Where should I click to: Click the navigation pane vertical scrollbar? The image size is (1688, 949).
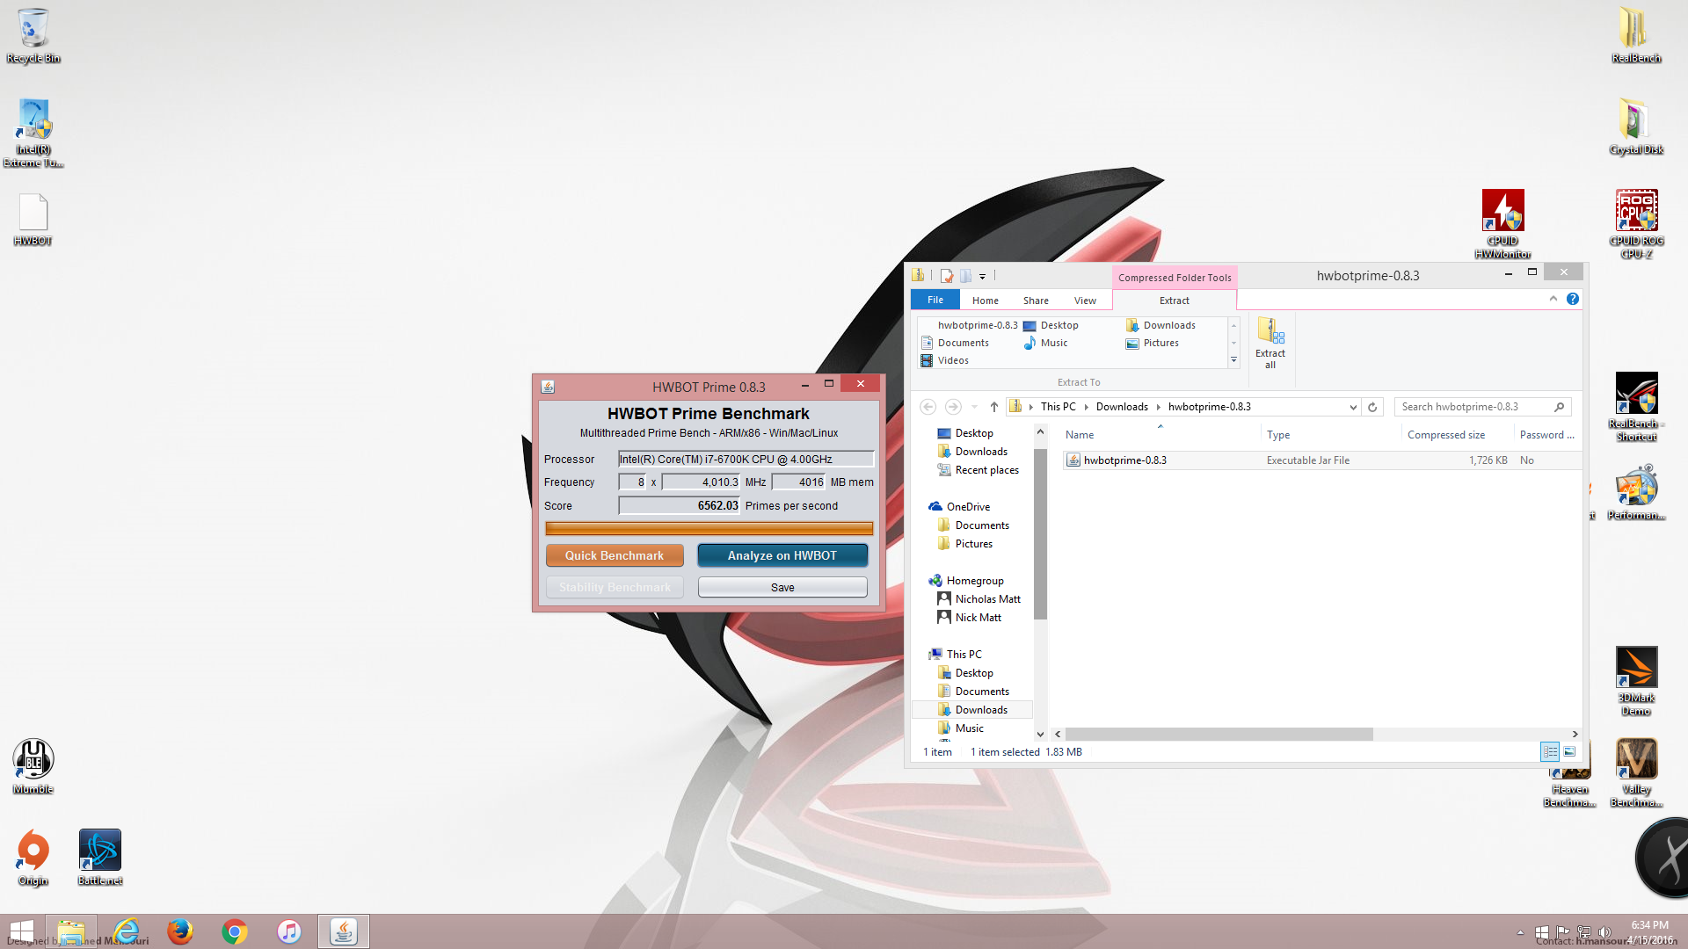pos(1040,533)
